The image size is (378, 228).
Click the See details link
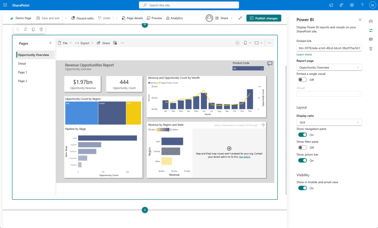tap(244, 157)
